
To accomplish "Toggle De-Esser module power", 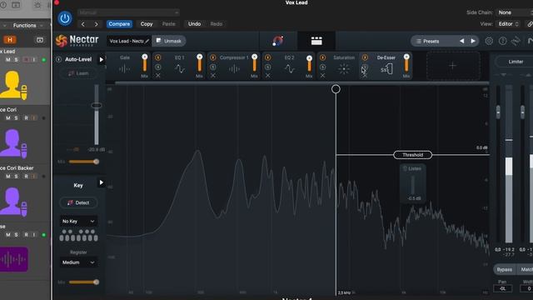I will tap(365, 57).
